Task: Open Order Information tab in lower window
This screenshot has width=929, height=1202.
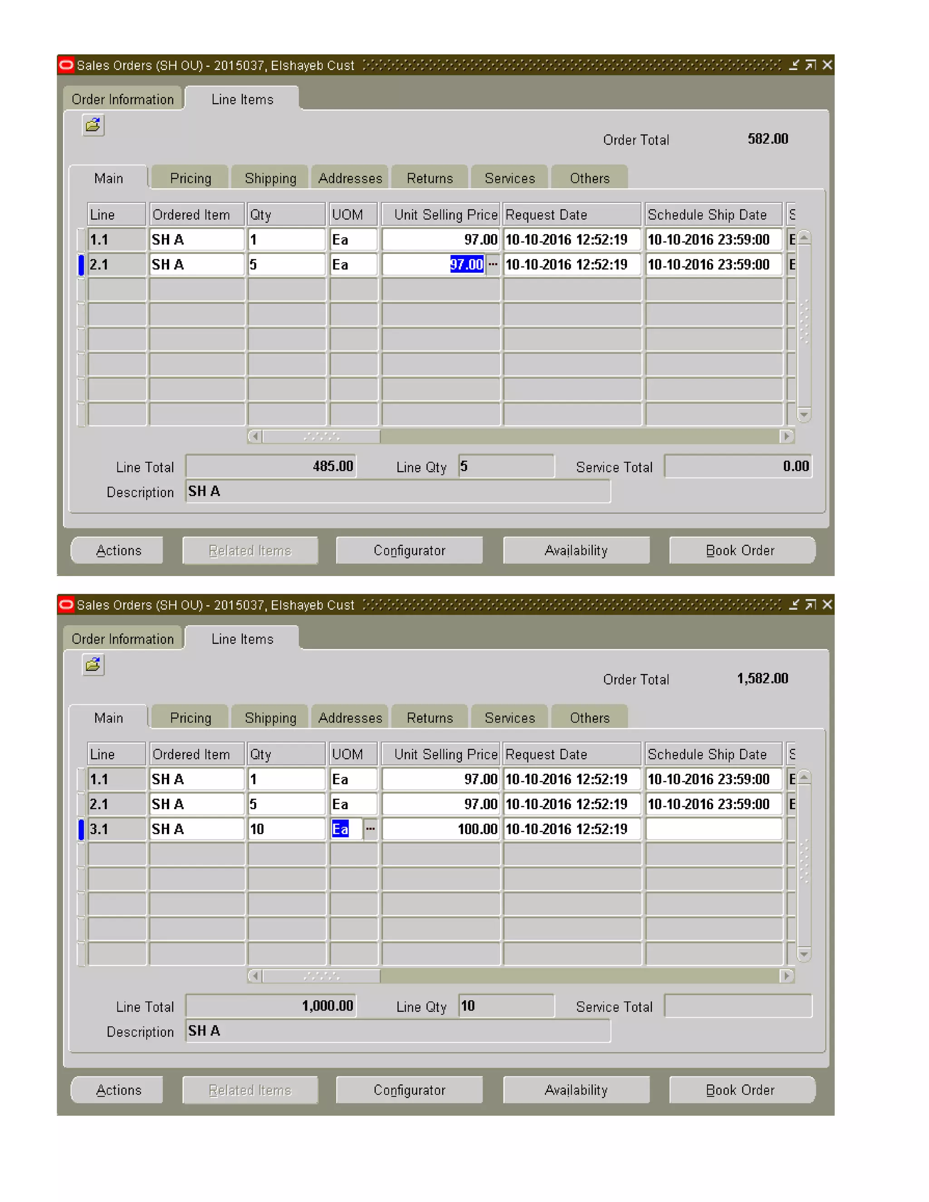Action: pos(122,639)
